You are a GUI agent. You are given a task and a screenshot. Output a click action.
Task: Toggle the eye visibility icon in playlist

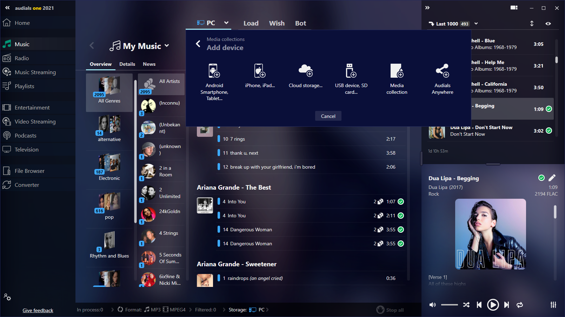[x=548, y=24]
